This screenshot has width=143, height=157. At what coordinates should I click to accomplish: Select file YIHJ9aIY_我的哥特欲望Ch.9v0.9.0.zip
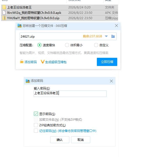[x=59, y=18]
